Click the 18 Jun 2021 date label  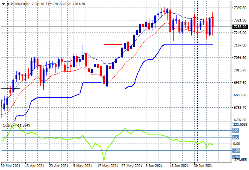[179, 166]
